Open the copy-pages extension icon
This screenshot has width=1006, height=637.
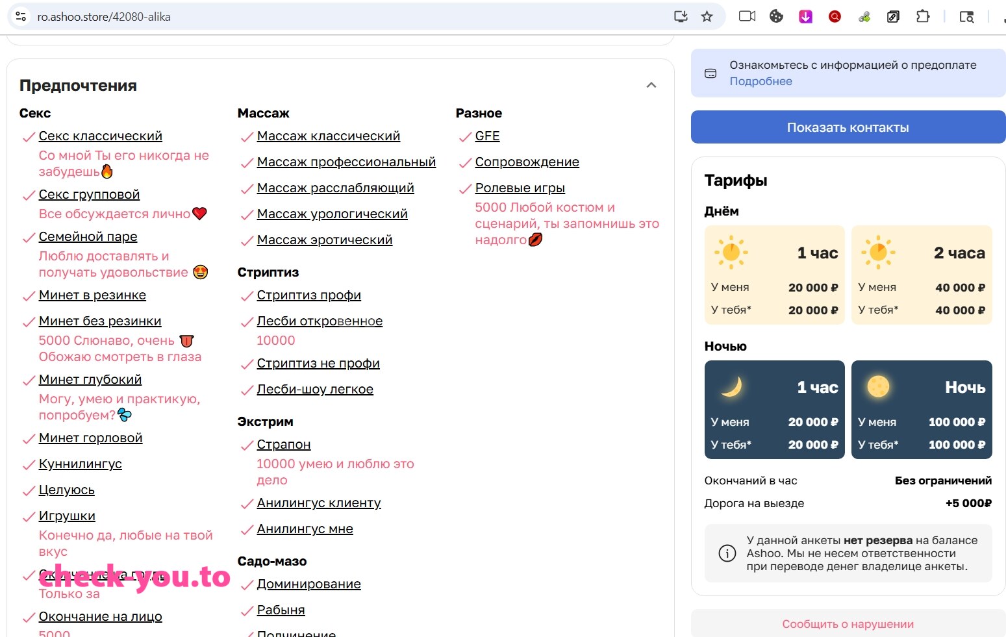coord(893,16)
